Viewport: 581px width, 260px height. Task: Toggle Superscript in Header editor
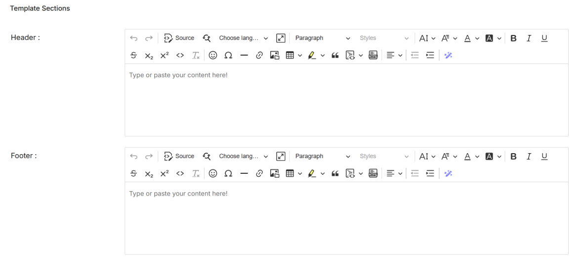(x=165, y=55)
